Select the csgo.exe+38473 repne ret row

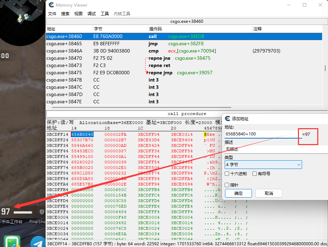coord(184,65)
